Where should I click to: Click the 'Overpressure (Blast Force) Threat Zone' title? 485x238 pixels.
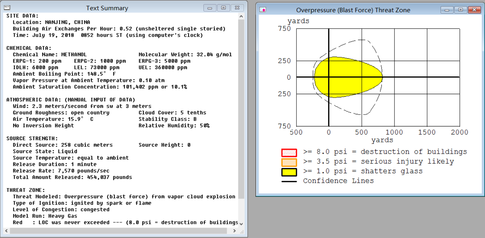[x=353, y=10]
